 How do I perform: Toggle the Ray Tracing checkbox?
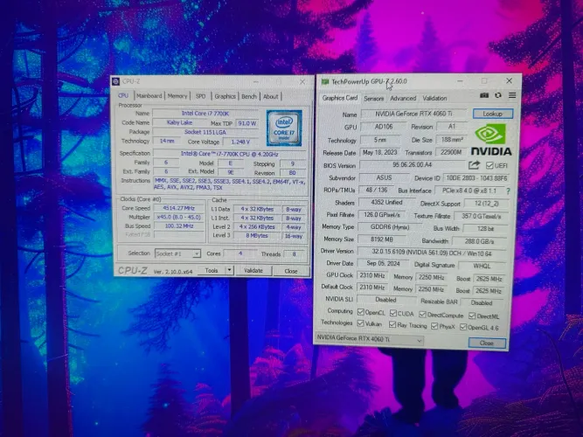tap(392, 324)
